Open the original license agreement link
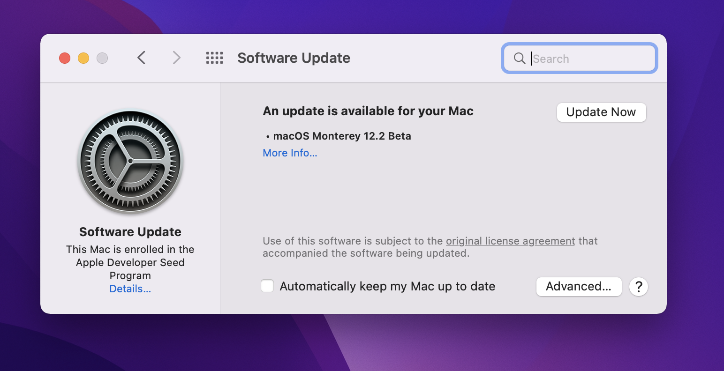The width and height of the screenshot is (724, 371). coord(510,241)
